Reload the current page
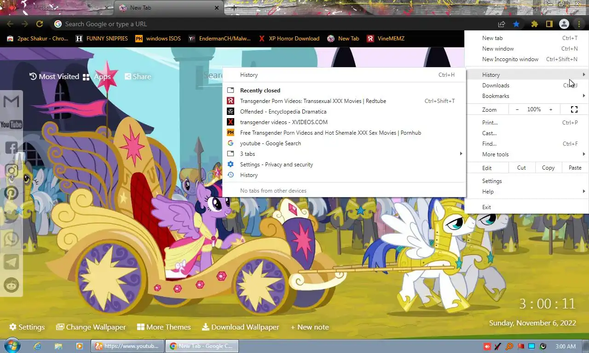 tap(40, 24)
